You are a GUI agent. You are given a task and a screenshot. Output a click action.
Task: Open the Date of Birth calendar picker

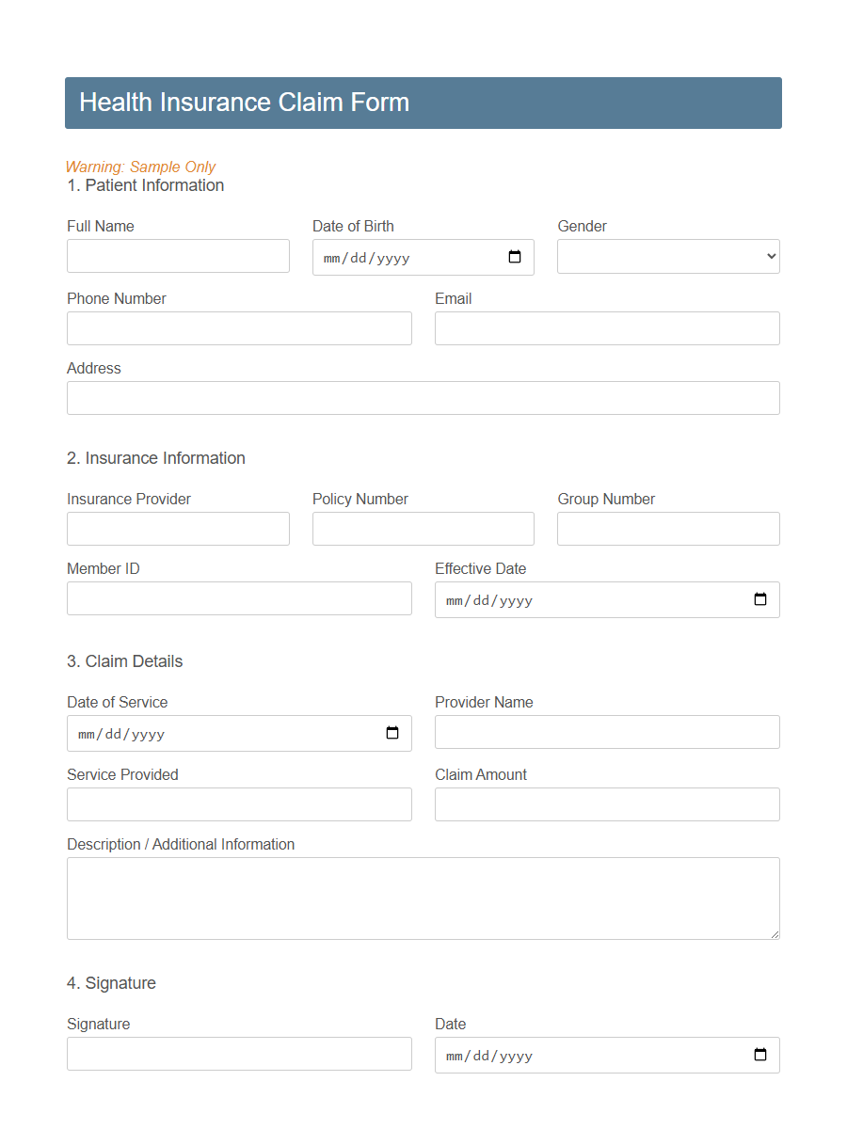(515, 256)
